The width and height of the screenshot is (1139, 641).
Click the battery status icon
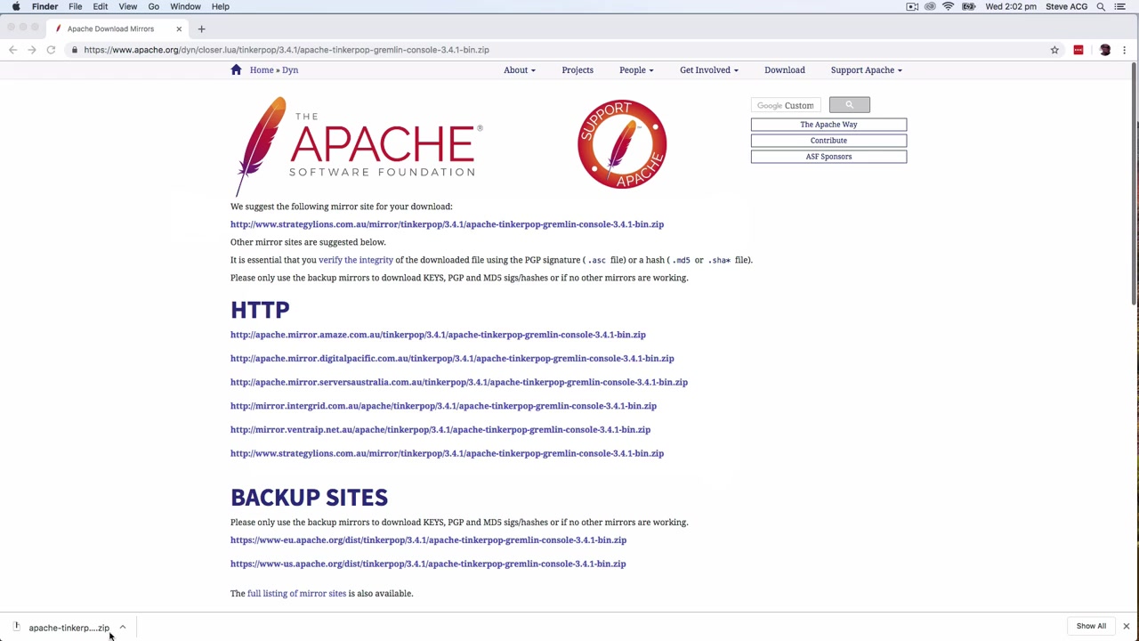[968, 6]
